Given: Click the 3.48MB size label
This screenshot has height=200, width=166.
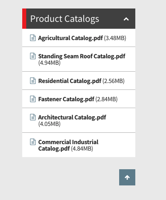Looking at the screenshot, I should point(115,38).
